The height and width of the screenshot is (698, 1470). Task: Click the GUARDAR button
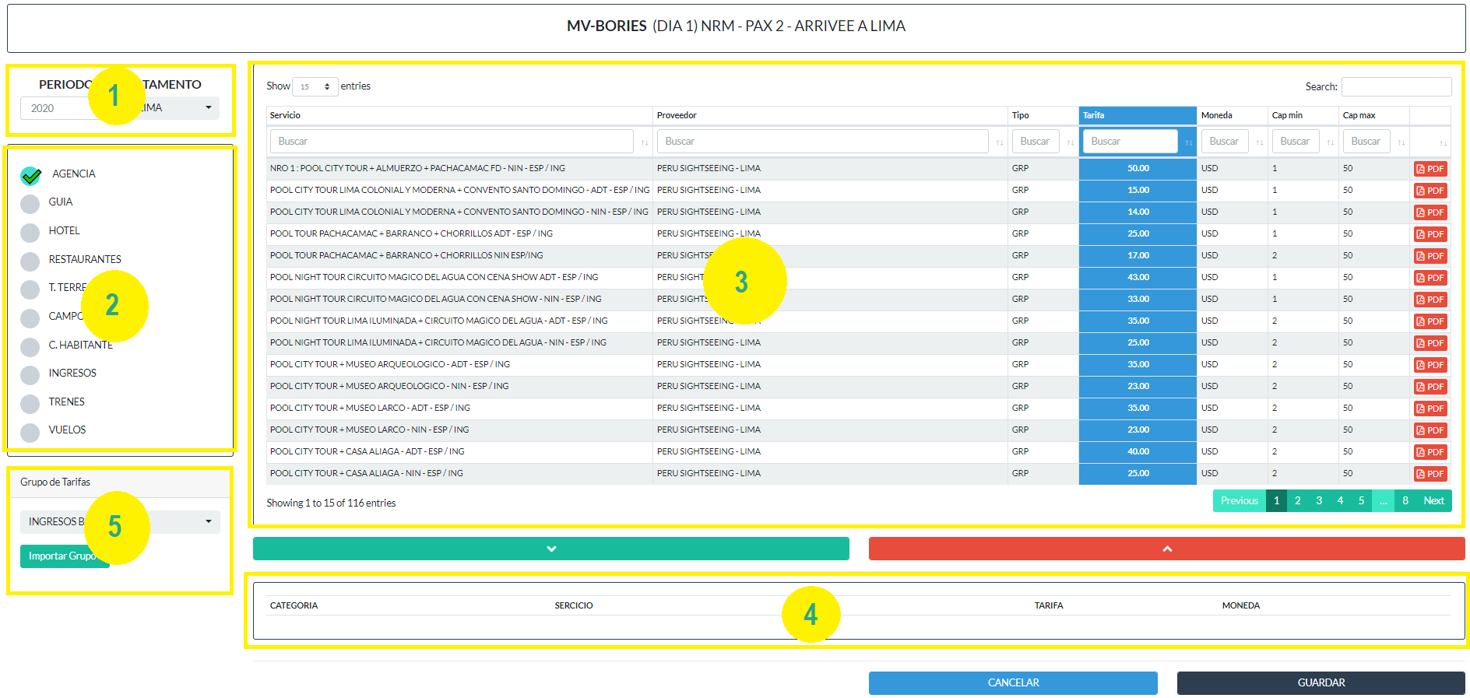point(1321,682)
